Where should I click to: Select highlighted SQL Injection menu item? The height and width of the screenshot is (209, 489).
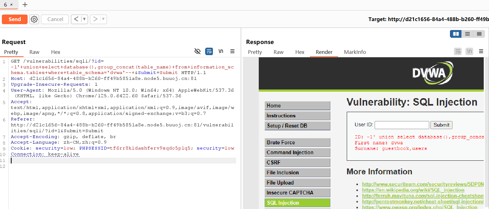pyautogui.click(x=297, y=203)
